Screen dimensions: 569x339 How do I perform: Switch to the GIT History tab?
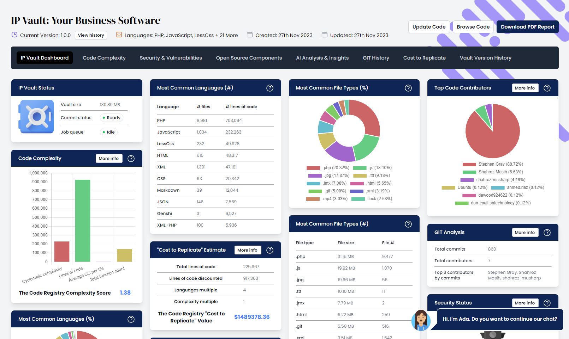(x=376, y=58)
